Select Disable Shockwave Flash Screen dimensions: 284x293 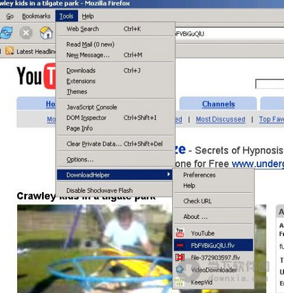(x=115, y=190)
